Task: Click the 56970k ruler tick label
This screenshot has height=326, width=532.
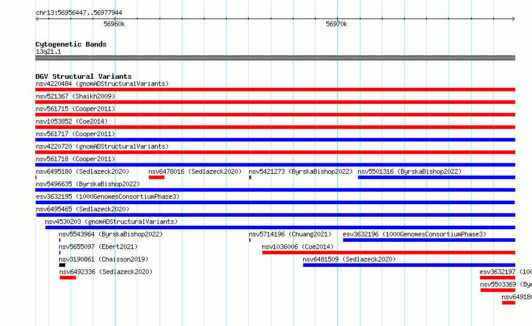Action: (x=337, y=24)
